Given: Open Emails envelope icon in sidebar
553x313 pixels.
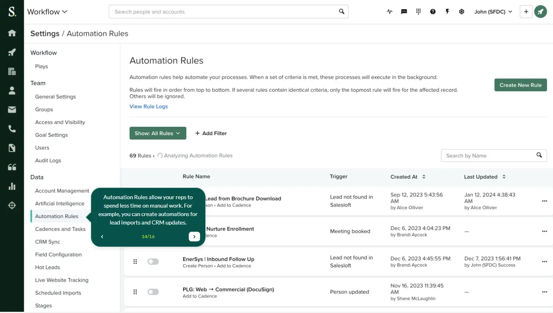Looking at the screenshot, I should (12, 109).
